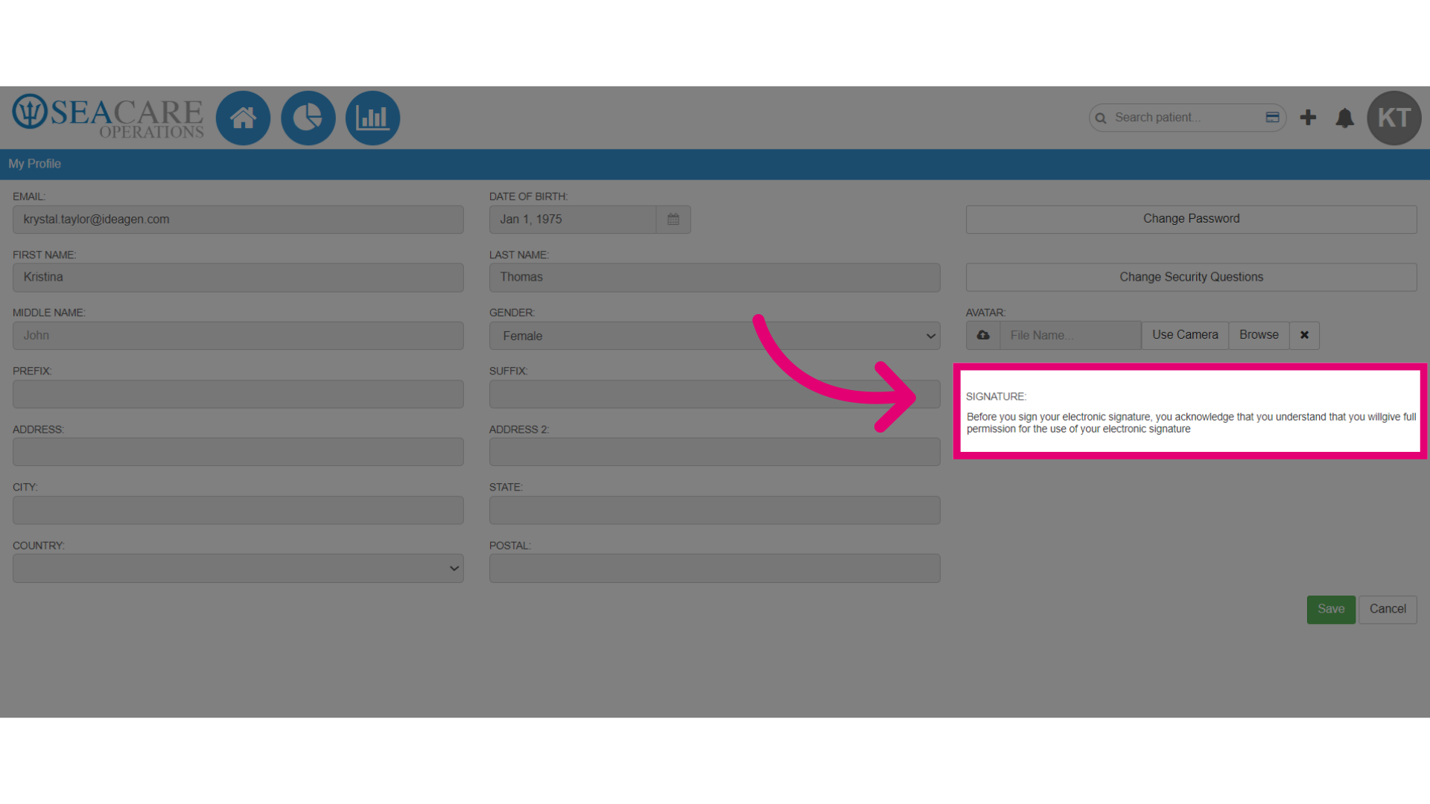Click the Suffix input field
This screenshot has height=804, width=1430.
click(x=714, y=394)
